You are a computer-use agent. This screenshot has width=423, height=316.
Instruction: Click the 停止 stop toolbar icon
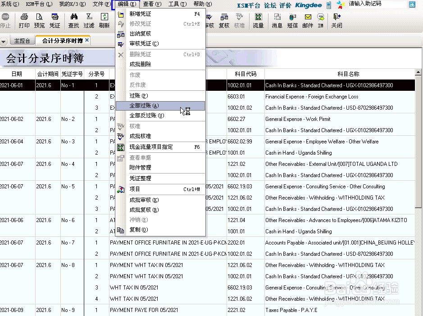[x=5, y=21]
